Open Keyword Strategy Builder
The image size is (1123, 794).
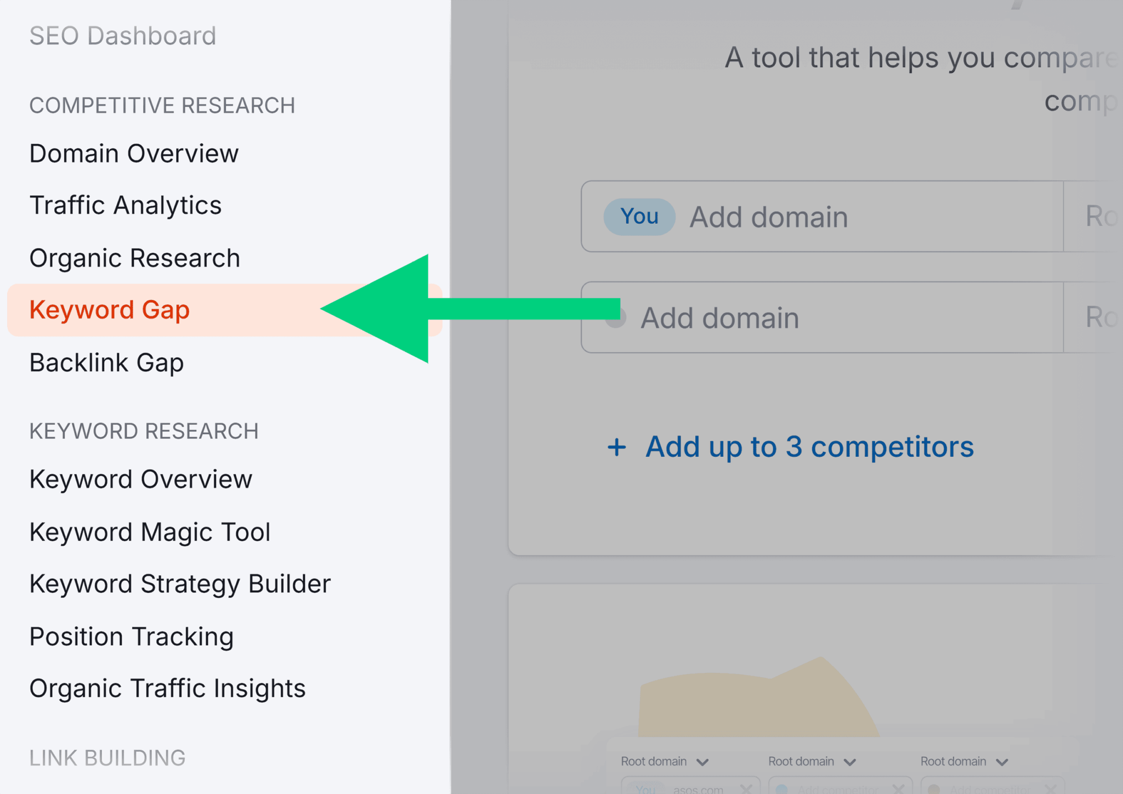(x=180, y=585)
